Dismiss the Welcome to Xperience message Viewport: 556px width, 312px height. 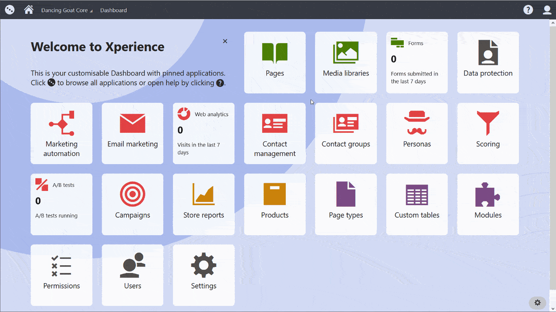tap(225, 41)
